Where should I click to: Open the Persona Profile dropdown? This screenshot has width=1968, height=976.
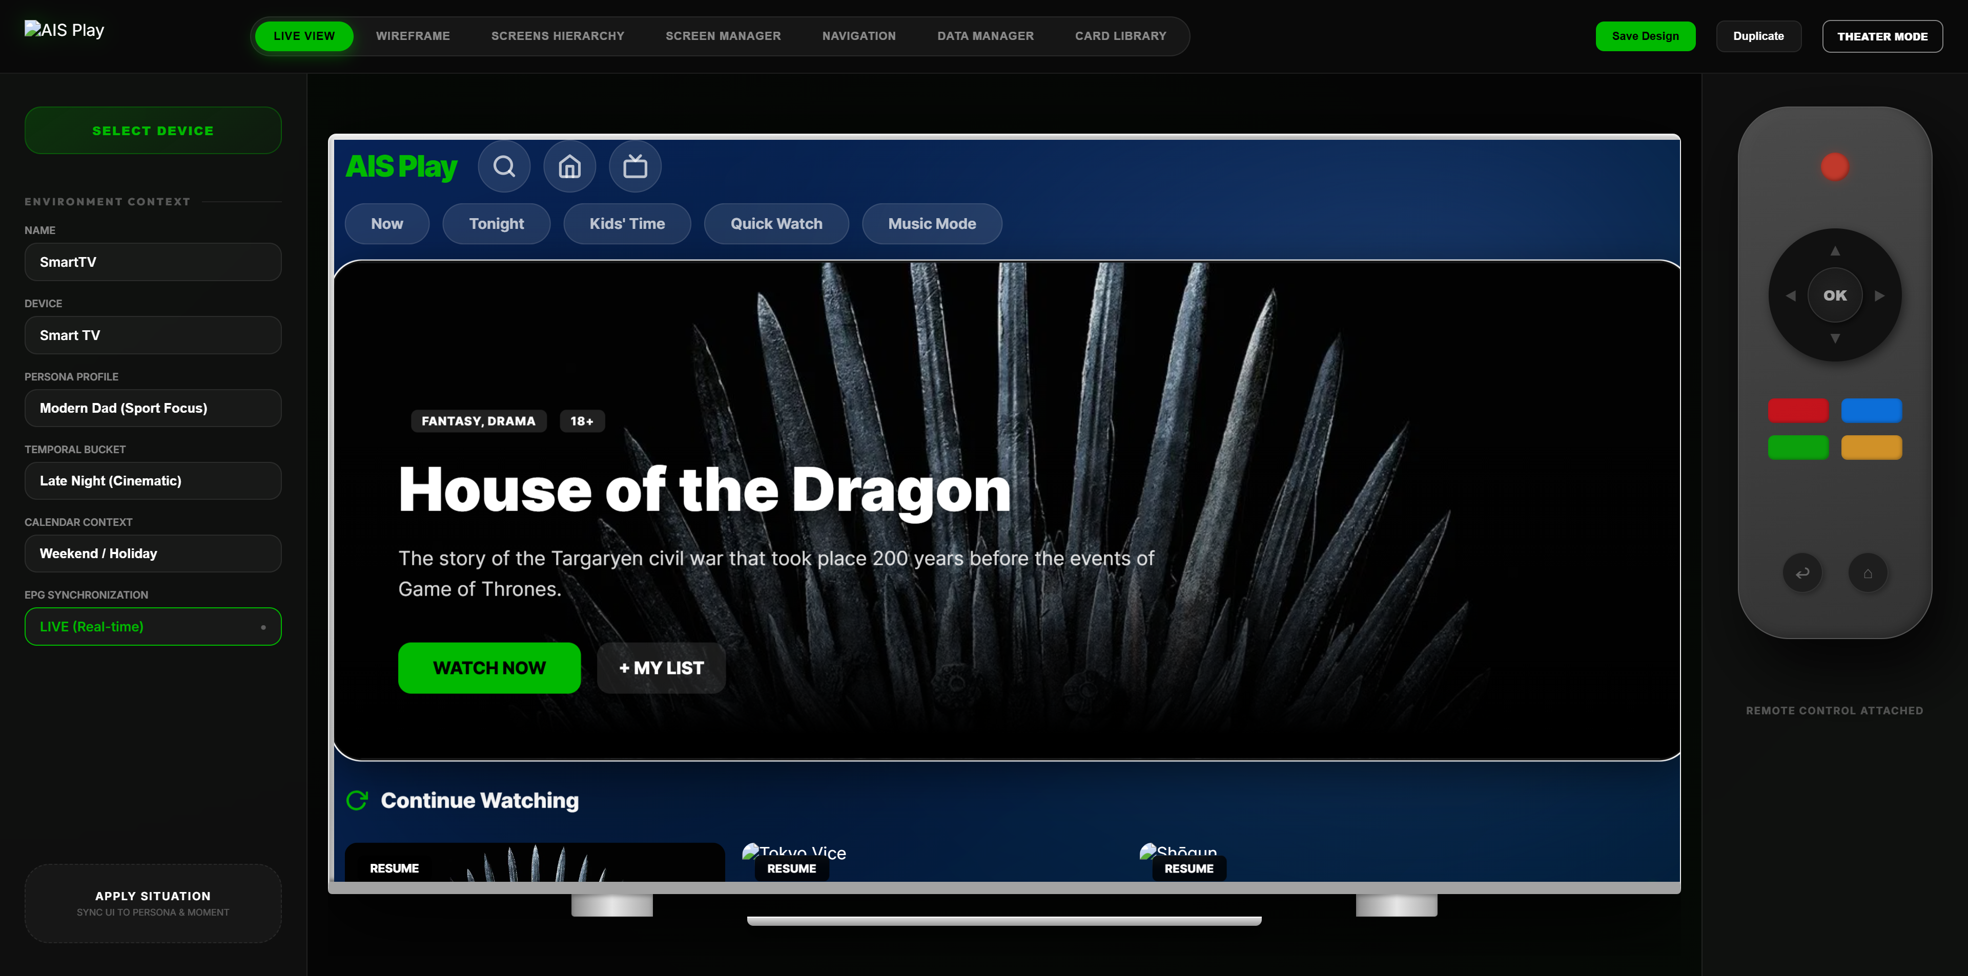point(153,408)
